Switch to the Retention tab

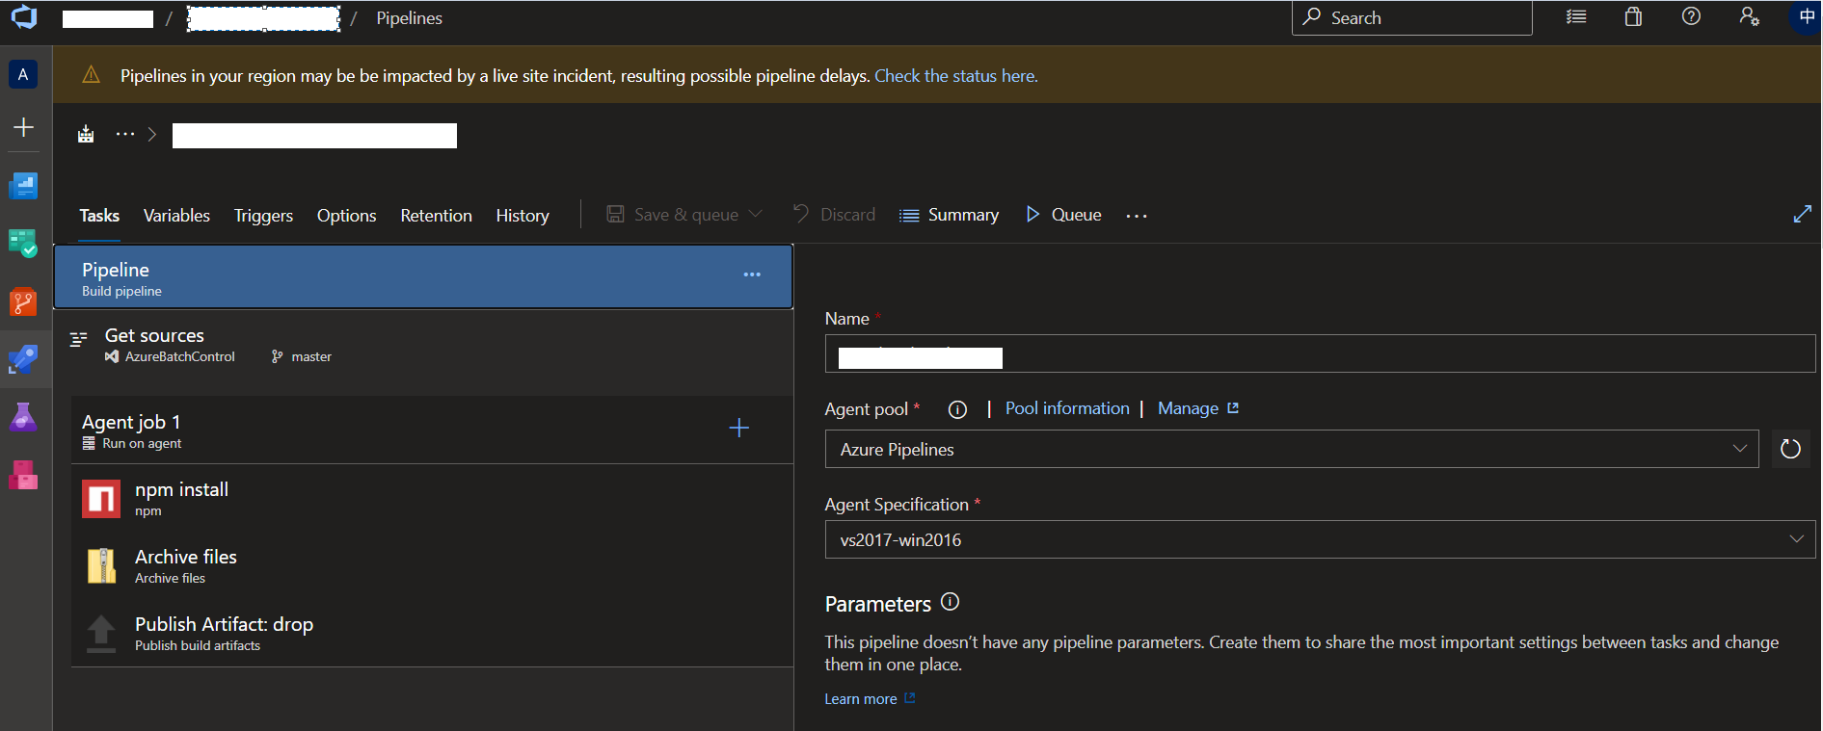[x=436, y=216]
